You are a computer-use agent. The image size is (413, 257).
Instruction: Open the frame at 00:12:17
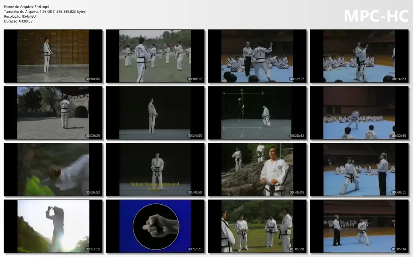257,56
